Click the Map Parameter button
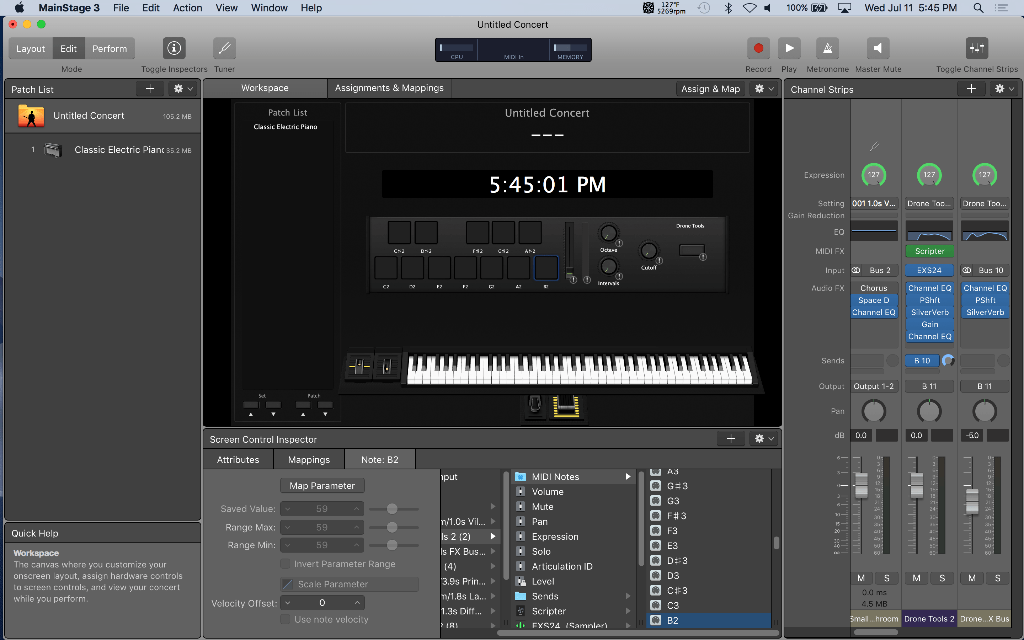Viewport: 1024px width, 640px height. click(322, 485)
